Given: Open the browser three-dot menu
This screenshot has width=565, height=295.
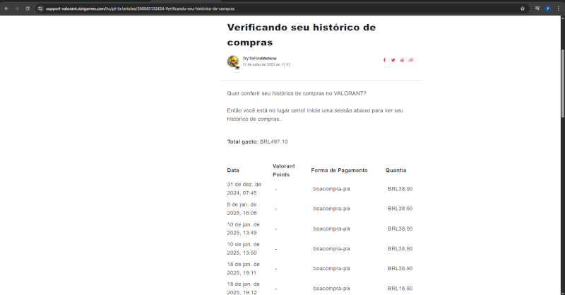Looking at the screenshot, I should click(x=558, y=8).
